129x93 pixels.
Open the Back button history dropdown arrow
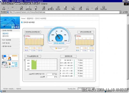tap(8, 8)
